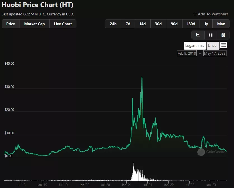The image size is (234, 188).
Task: Select the Max time range
Action: 221,24
